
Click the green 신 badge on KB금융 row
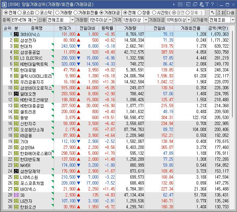(x=16, y=135)
